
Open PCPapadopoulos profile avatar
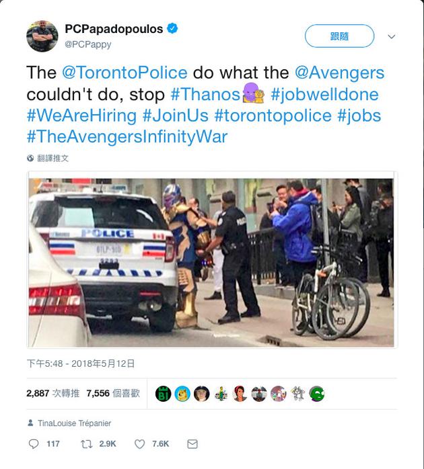click(x=42, y=36)
